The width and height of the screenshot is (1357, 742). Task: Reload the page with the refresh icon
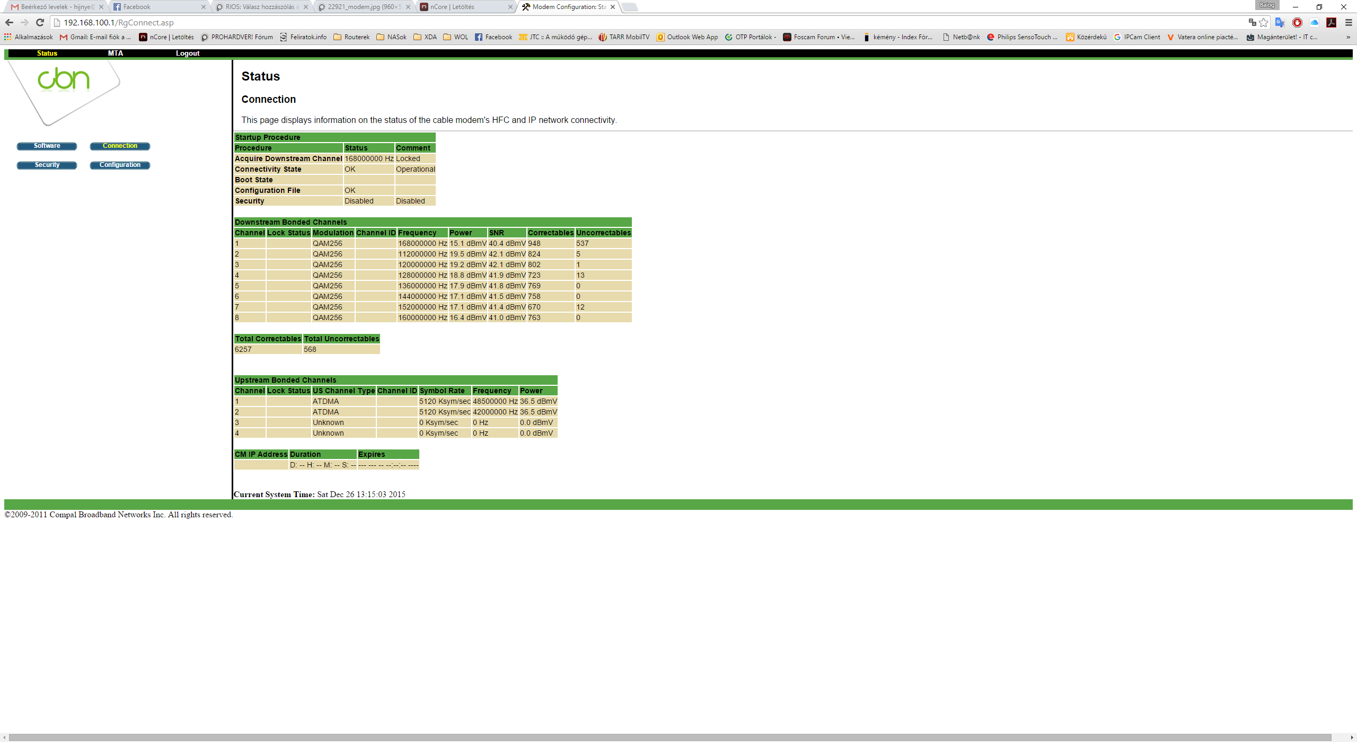point(40,22)
